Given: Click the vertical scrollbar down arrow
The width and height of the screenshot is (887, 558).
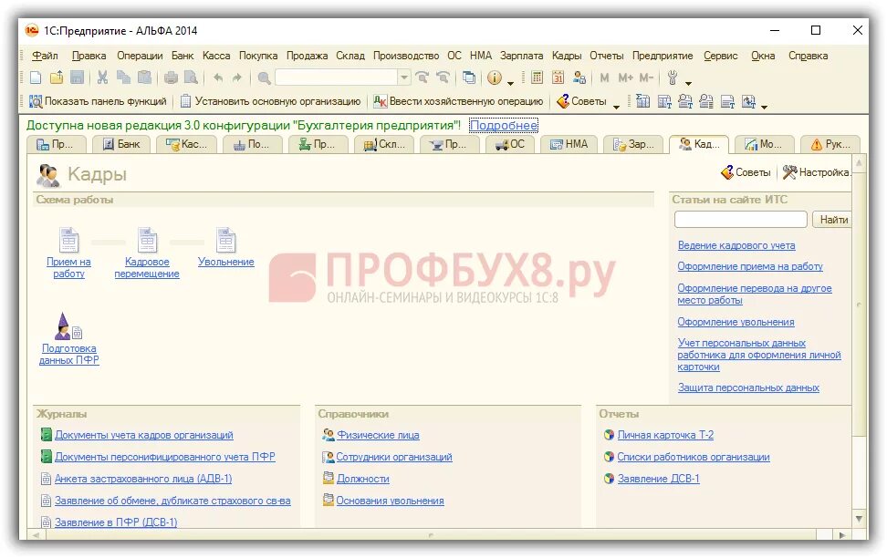Looking at the screenshot, I should pos(859,519).
